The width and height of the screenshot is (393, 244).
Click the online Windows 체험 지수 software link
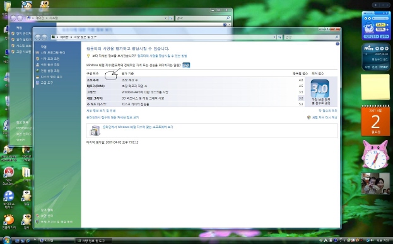138,127
